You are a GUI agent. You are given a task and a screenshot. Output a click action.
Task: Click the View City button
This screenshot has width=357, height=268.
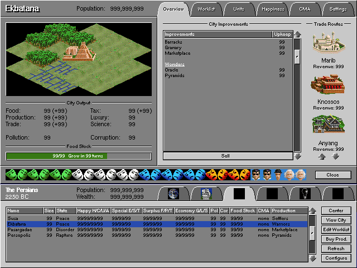[x=336, y=220]
